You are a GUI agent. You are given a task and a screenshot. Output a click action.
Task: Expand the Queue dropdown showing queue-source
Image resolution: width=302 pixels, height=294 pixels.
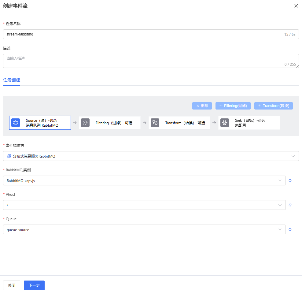click(x=144, y=229)
